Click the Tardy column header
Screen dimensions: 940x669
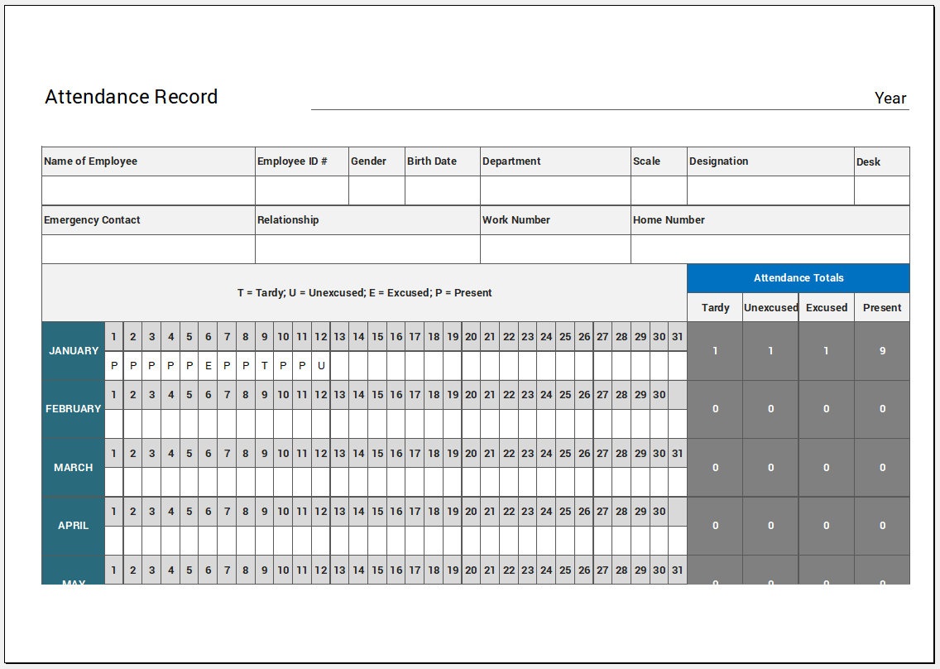coord(715,307)
